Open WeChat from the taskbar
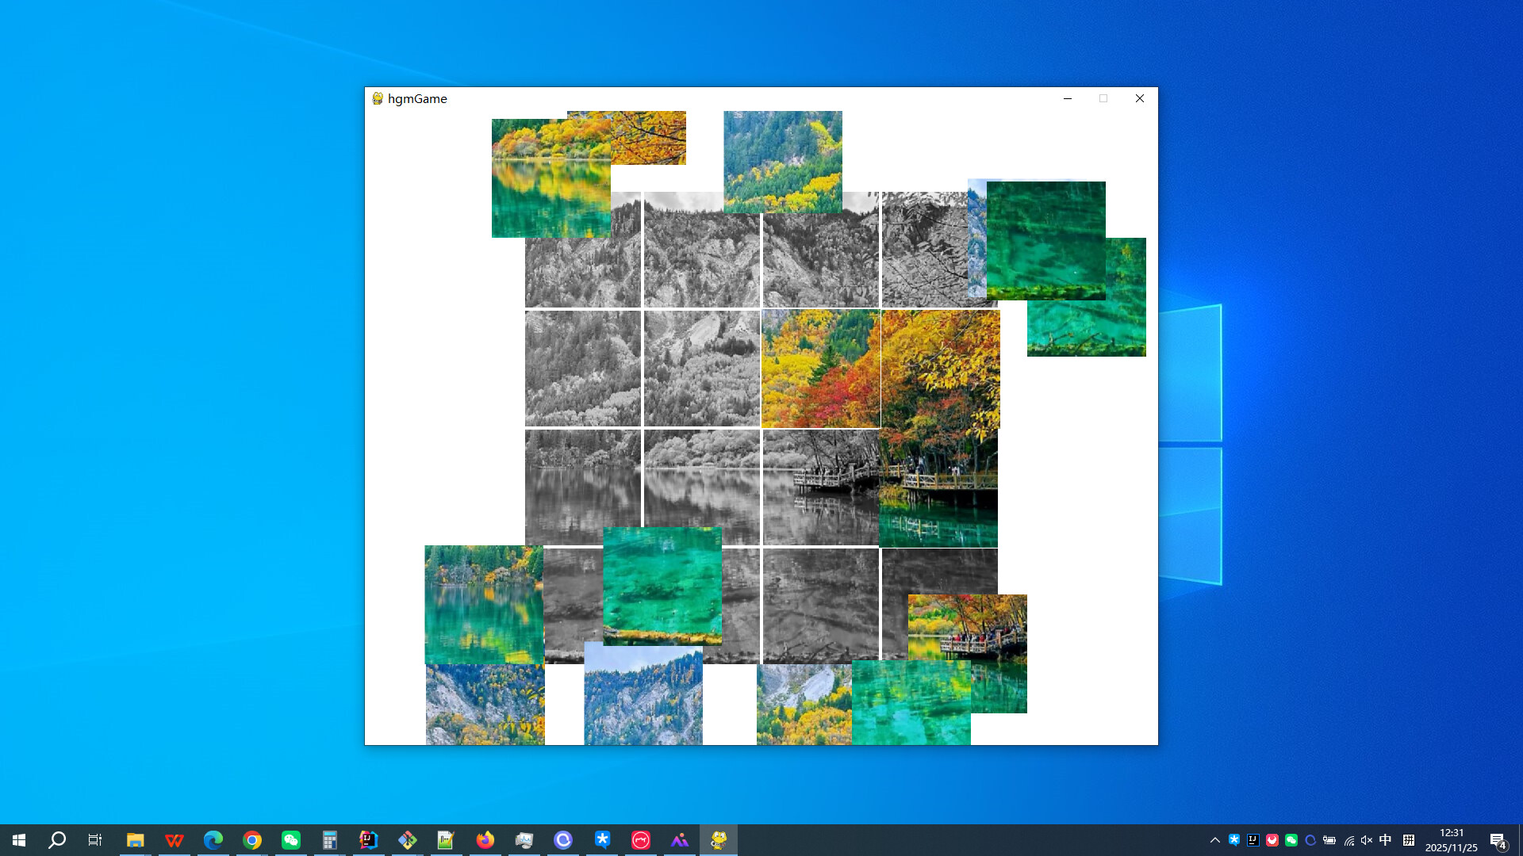 (x=290, y=839)
